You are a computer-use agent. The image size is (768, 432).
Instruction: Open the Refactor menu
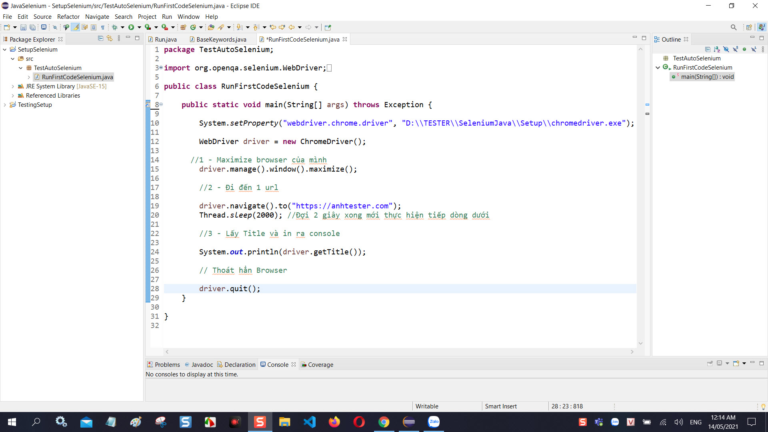(x=68, y=17)
